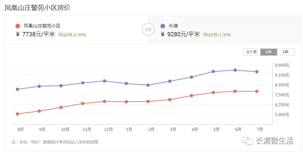Switch to the 3年 time range tab
Viewport: 303px width, 154px height.
(286, 52)
